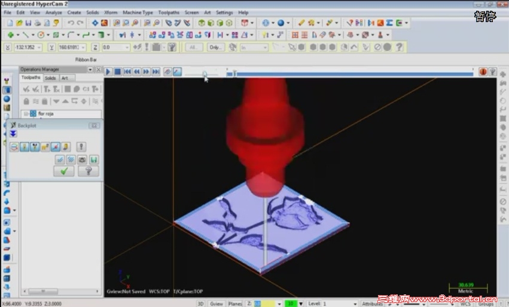
Task: Open the Machine Type menu
Action: [x=138, y=13]
